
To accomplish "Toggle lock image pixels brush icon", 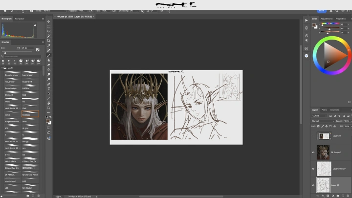I will point(322,126).
